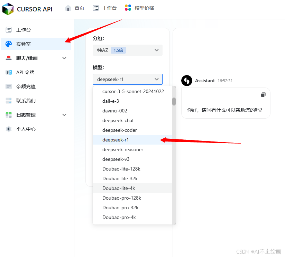Pick Doubao-pro-128k from the list

coord(132,198)
